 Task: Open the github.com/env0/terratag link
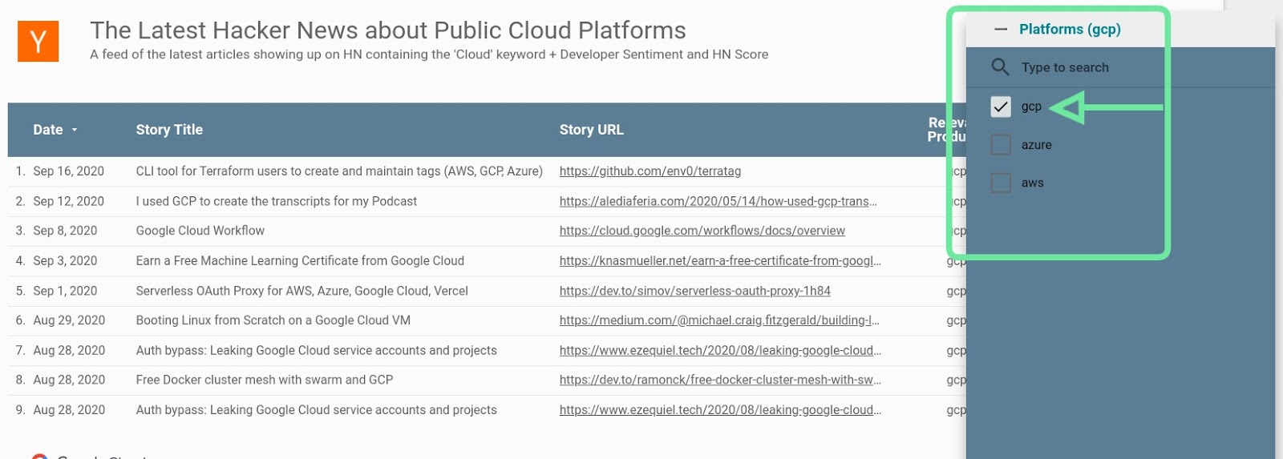coord(650,171)
